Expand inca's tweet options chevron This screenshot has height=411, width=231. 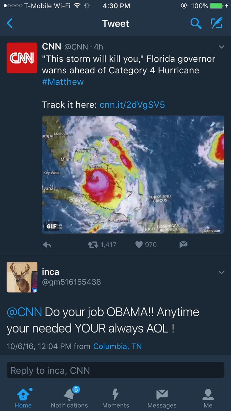click(x=221, y=273)
